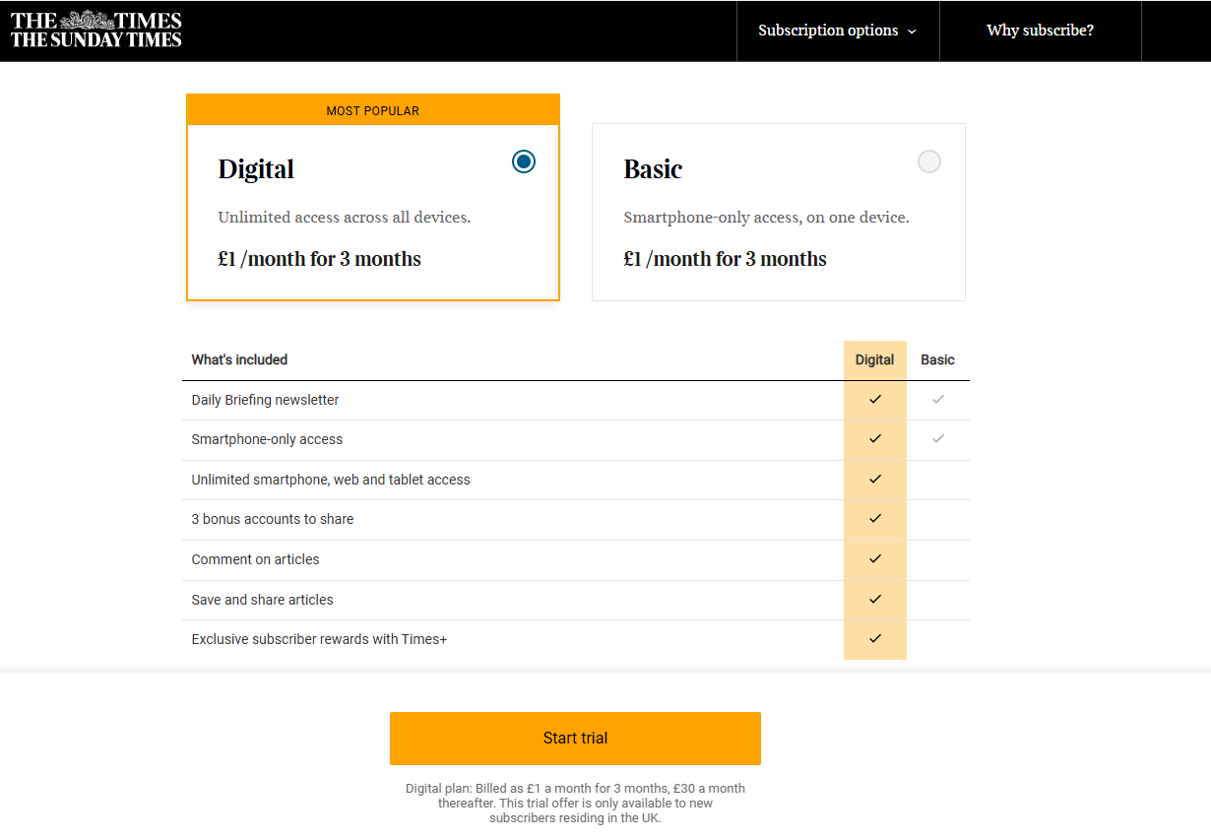1211x839 pixels.
Task: Click the Basic card's £1 /month price
Action: click(x=726, y=259)
